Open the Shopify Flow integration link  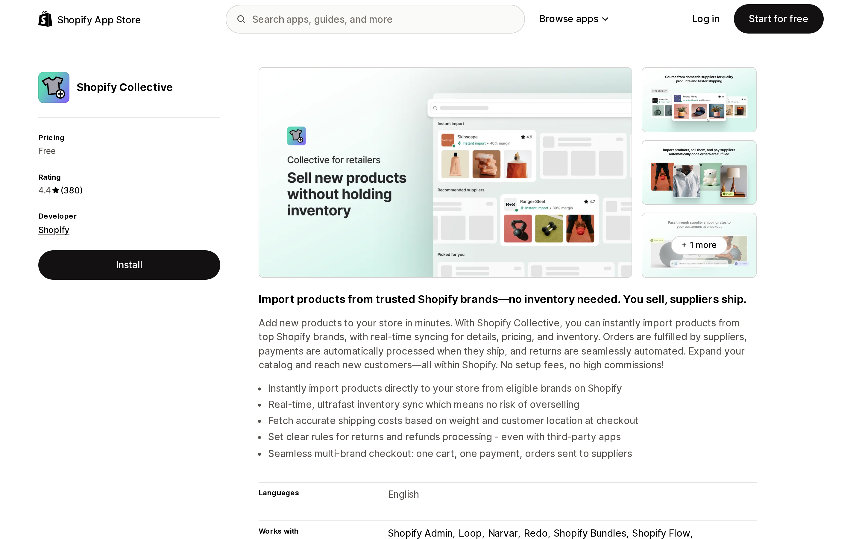[x=661, y=533]
